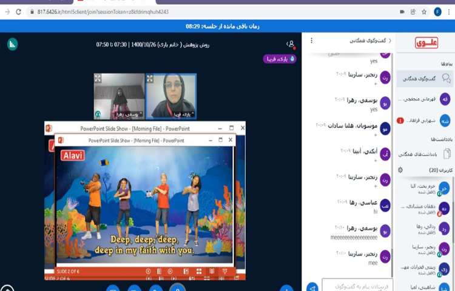Viewport: 455px width, 291px height.
Task: Open user دهقان منشادی menu
Action: pos(425,209)
